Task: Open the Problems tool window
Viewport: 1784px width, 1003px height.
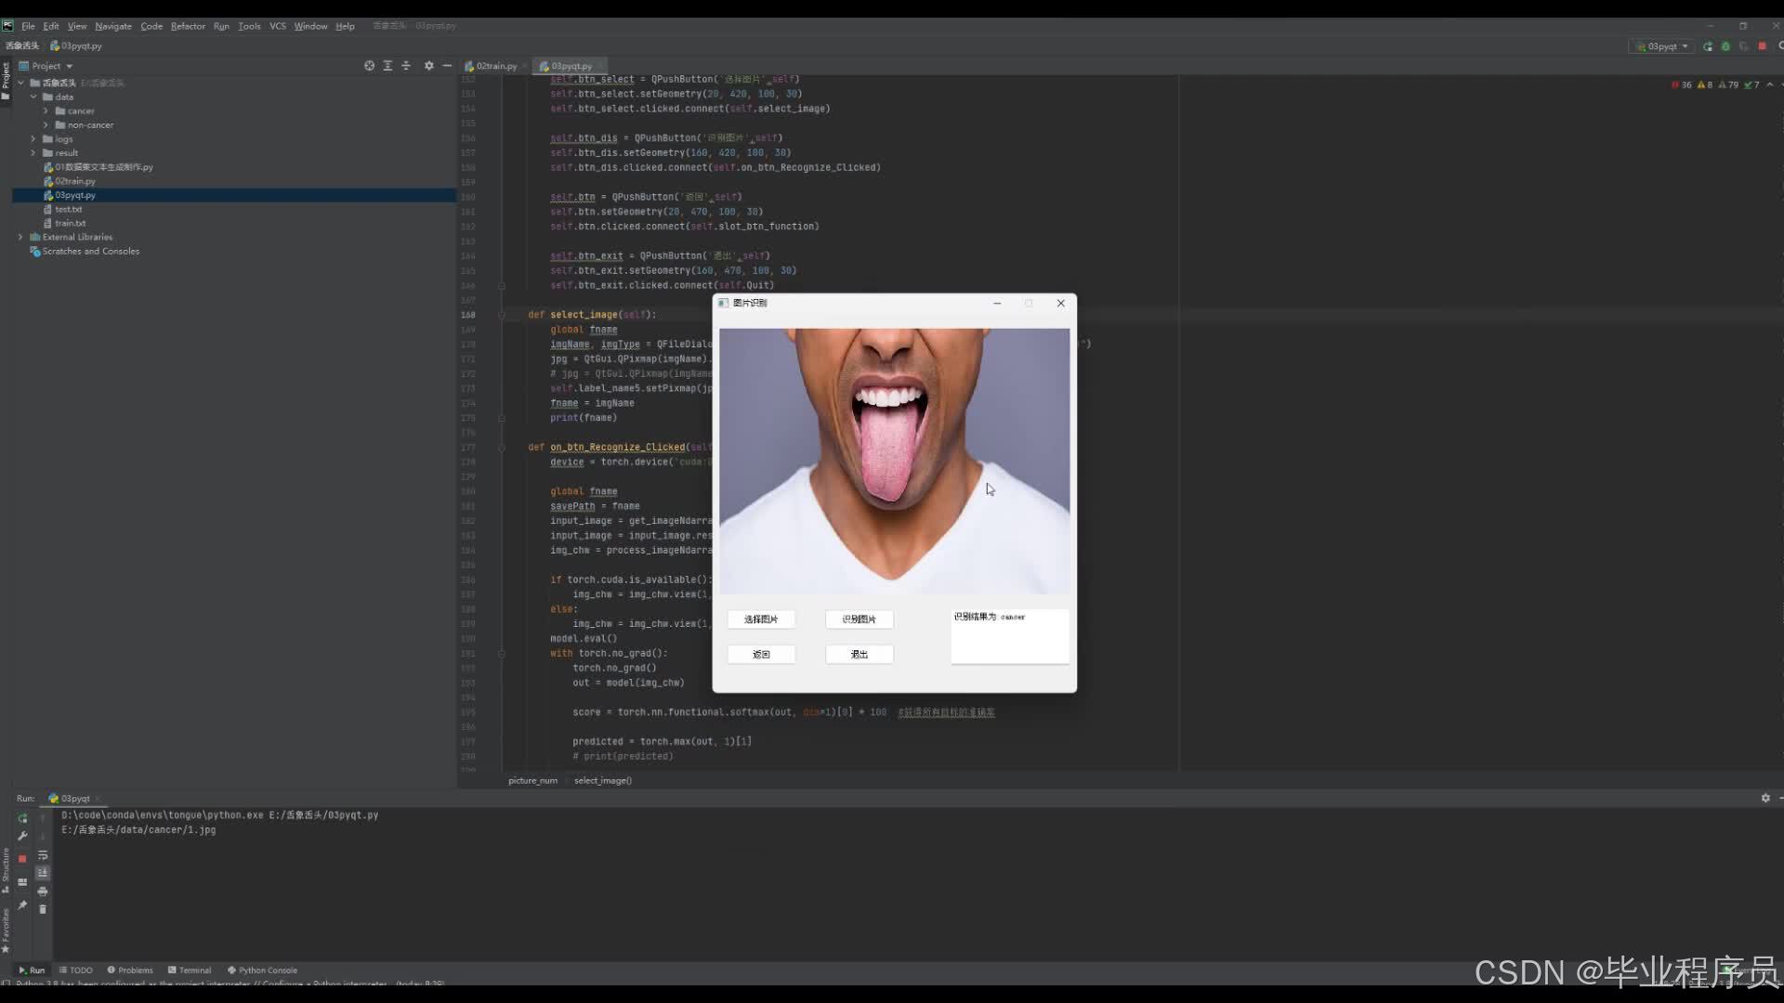Action: [130, 970]
